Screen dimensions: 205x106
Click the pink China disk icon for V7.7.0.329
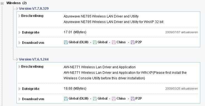point(114,42)
